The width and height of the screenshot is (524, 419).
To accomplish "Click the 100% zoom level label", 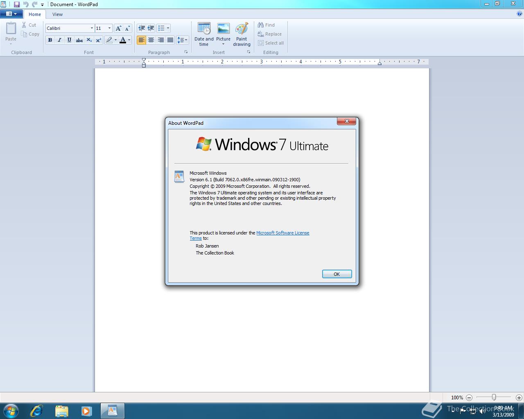I will point(457,397).
